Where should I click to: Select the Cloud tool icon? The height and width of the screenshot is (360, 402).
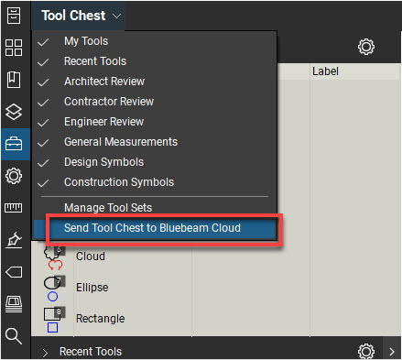54,257
